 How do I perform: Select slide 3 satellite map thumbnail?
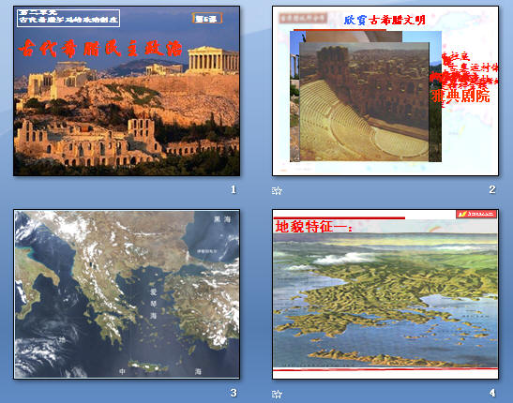[127, 294]
